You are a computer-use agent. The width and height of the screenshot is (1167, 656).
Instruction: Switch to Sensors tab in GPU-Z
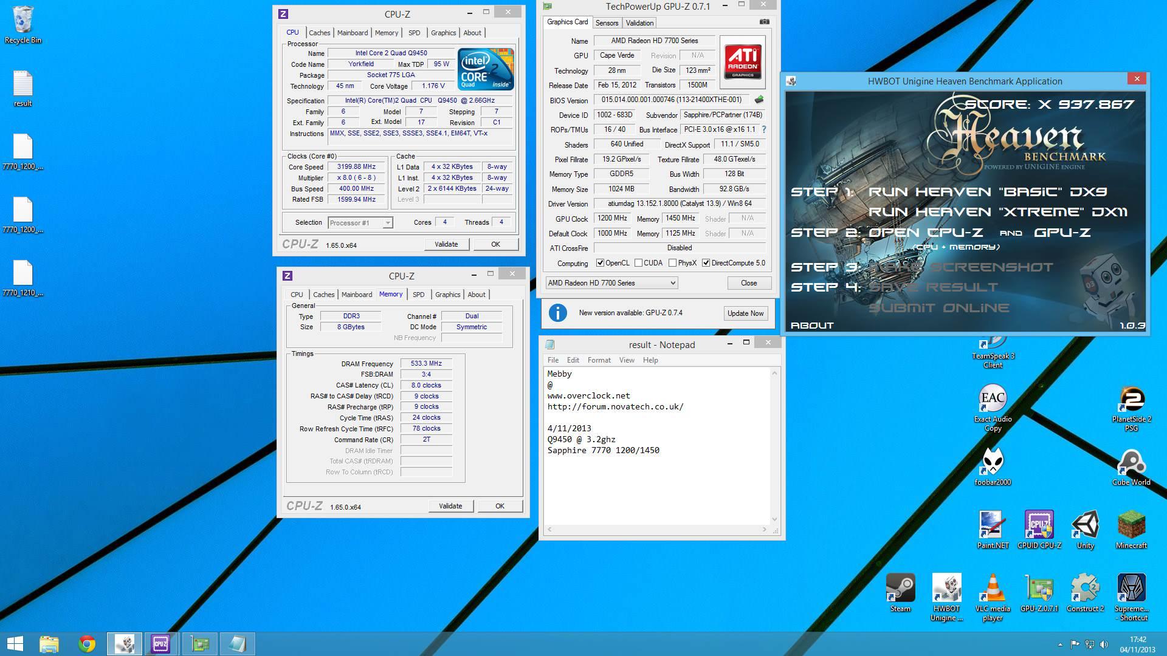coord(607,23)
